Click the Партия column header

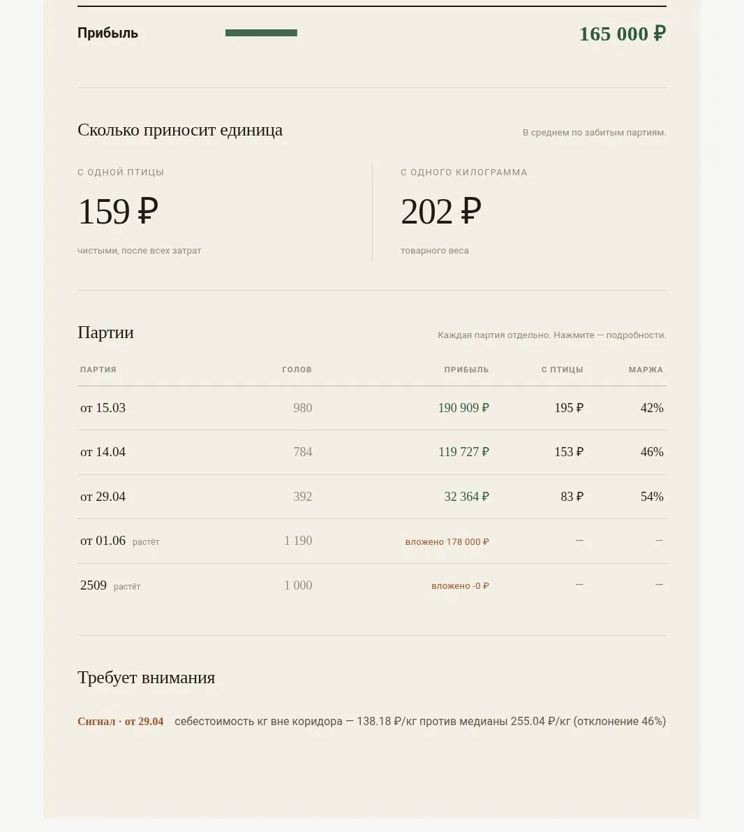pos(98,370)
